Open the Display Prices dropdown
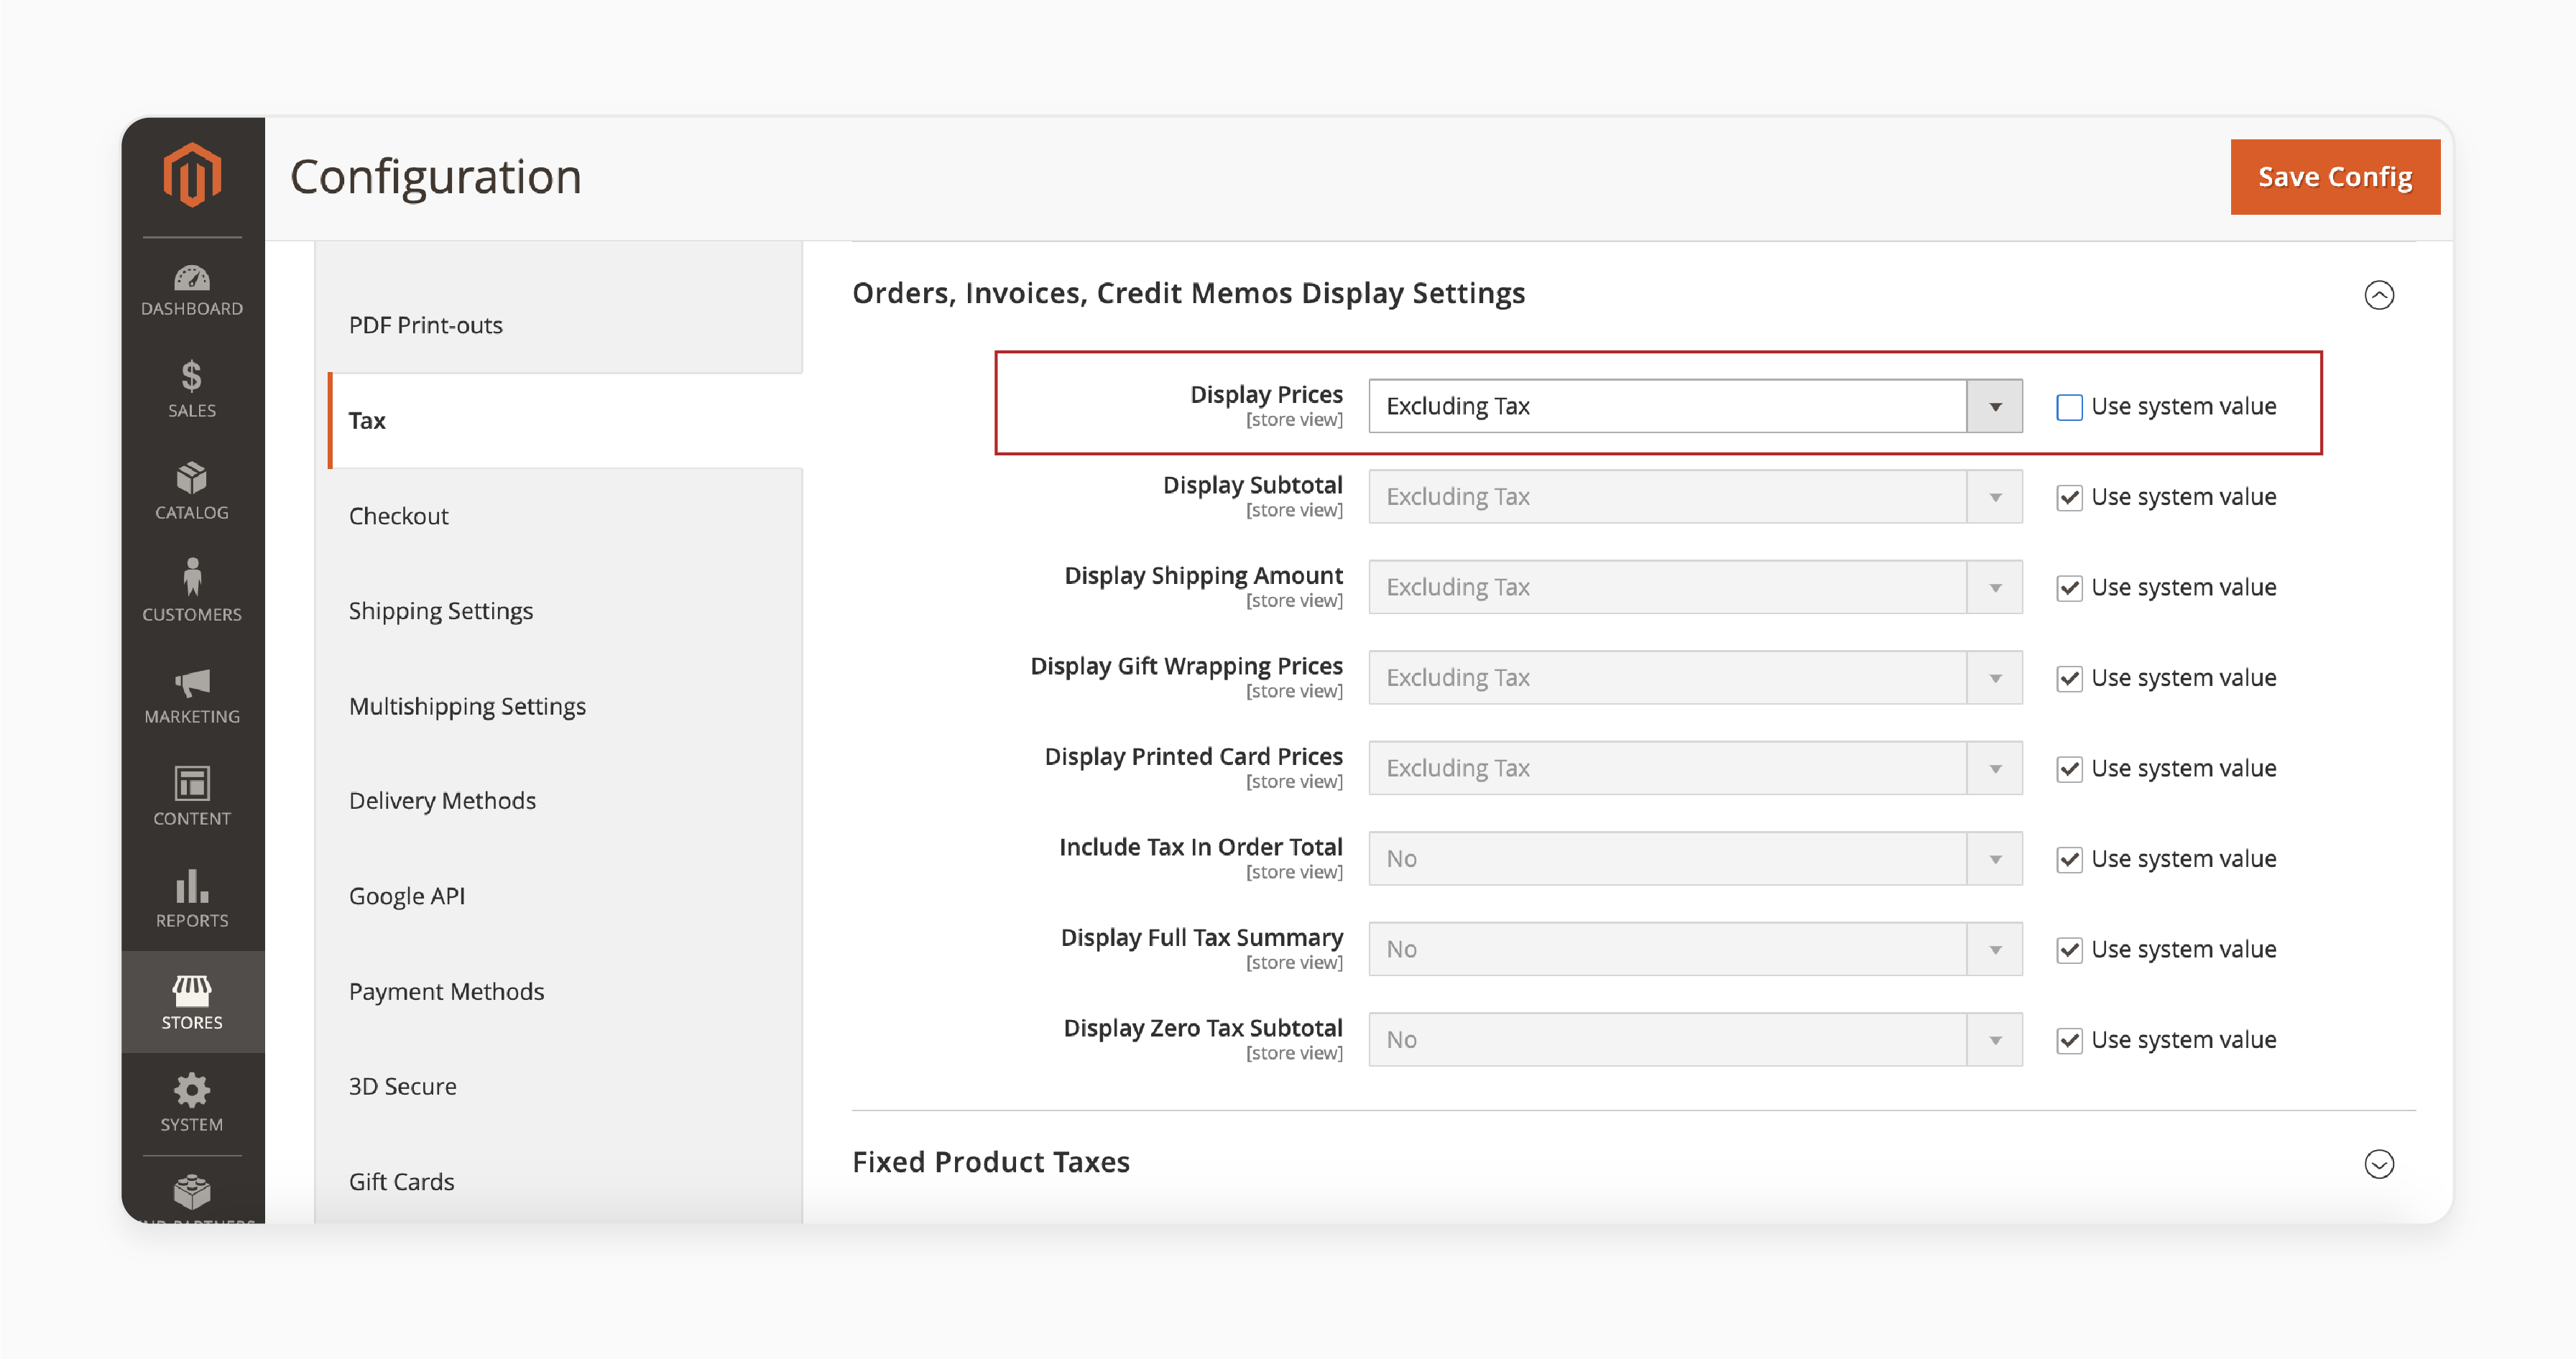2576x1359 pixels. (x=1695, y=406)
